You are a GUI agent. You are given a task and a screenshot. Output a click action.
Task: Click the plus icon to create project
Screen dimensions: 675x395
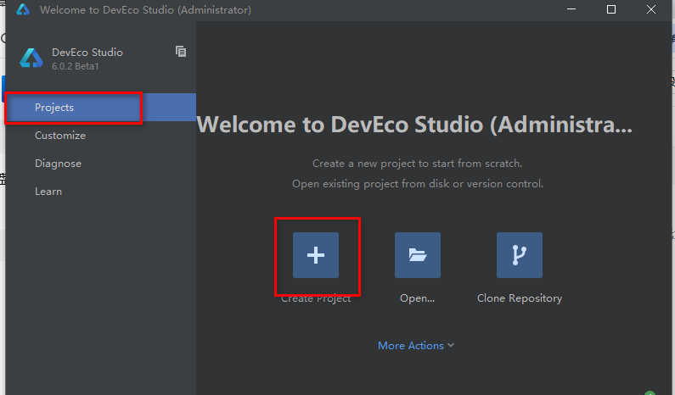(x=316, y=255)
